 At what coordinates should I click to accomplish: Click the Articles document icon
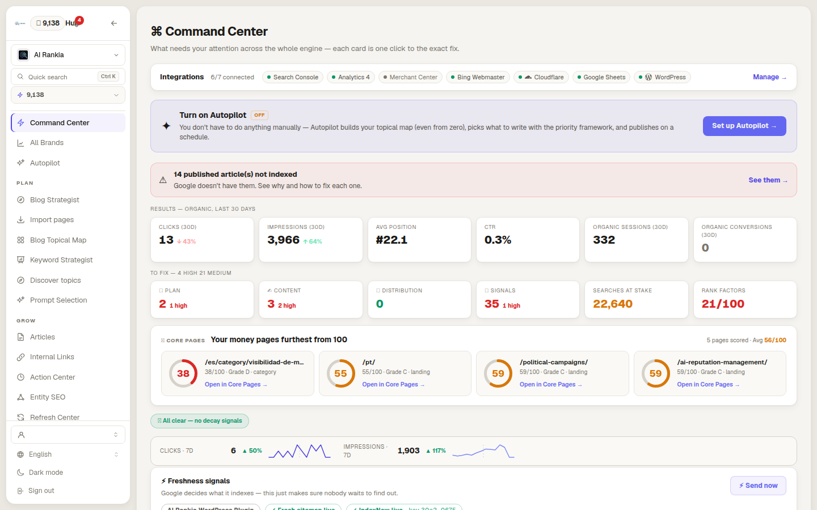[x=20, y=337]
